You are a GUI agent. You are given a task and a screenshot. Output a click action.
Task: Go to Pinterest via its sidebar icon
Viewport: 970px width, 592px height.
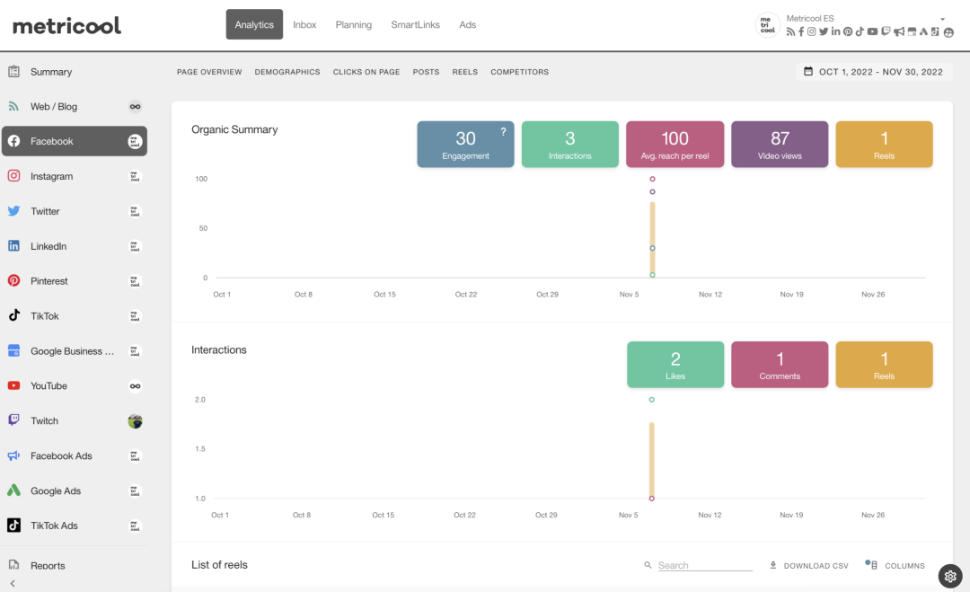click(13, 281)
